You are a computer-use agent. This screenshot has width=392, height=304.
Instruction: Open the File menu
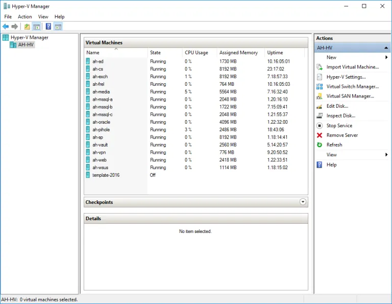[8, 17]
